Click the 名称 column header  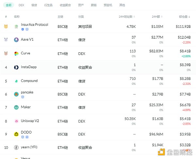pos(17,17)
